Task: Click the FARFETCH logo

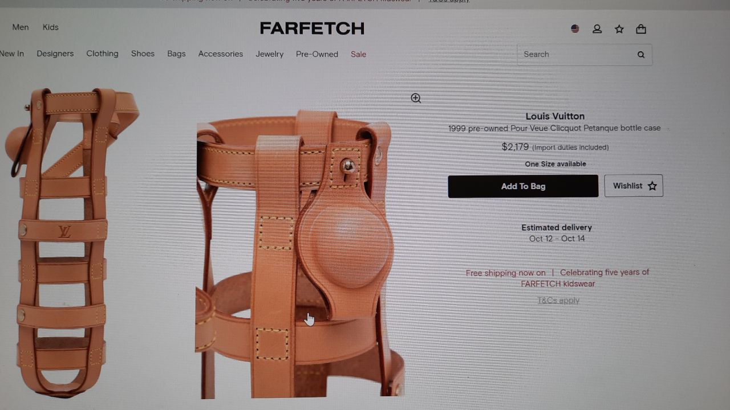Action: click(x=312, y=28)
